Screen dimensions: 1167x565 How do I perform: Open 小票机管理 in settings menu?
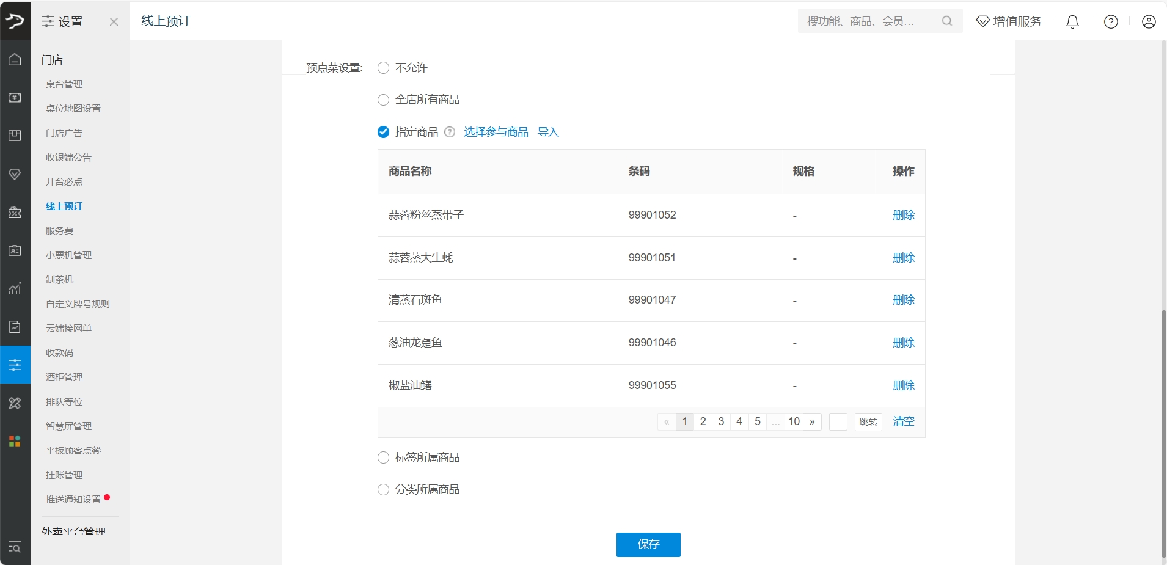68,255
